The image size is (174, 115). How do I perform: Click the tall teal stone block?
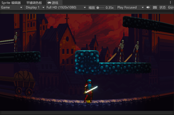pyautogui.click(x=87, y=62)
